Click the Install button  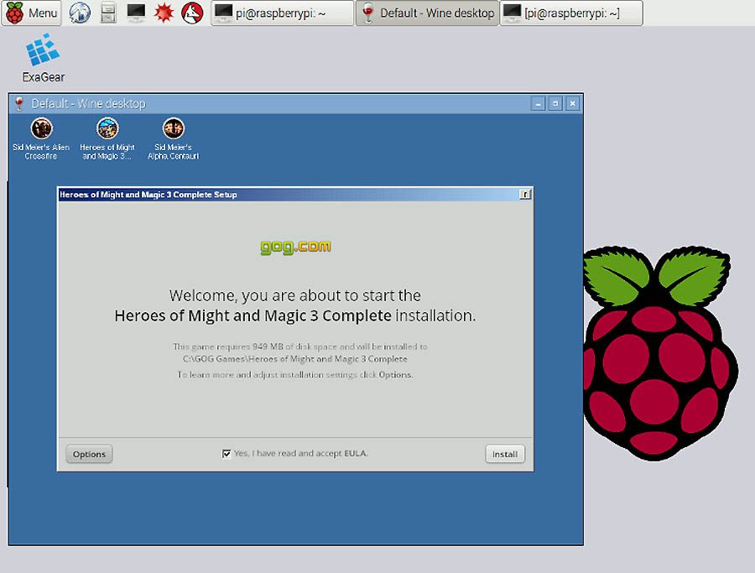(x=505, y=454)
